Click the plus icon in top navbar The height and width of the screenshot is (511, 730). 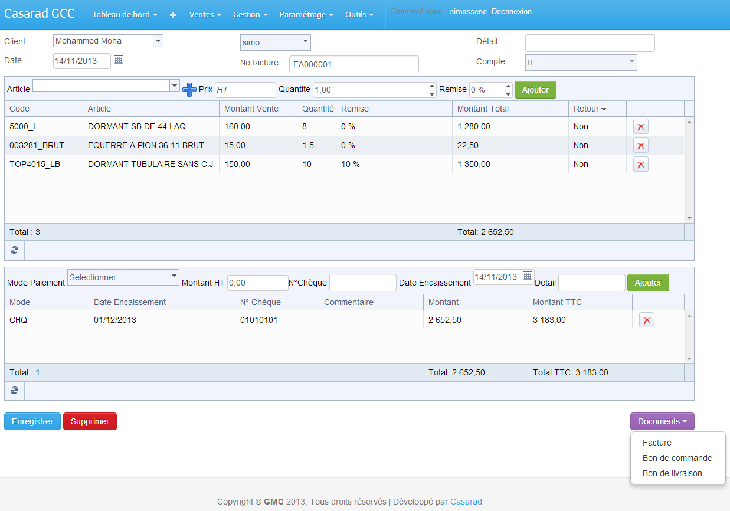173,15
